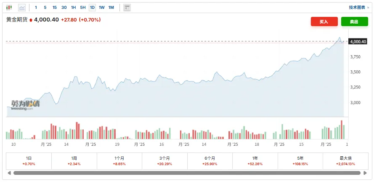Screen dimensions: 374x182
Task: Click the red up-arrow price indicator
Action: [31, 20]
